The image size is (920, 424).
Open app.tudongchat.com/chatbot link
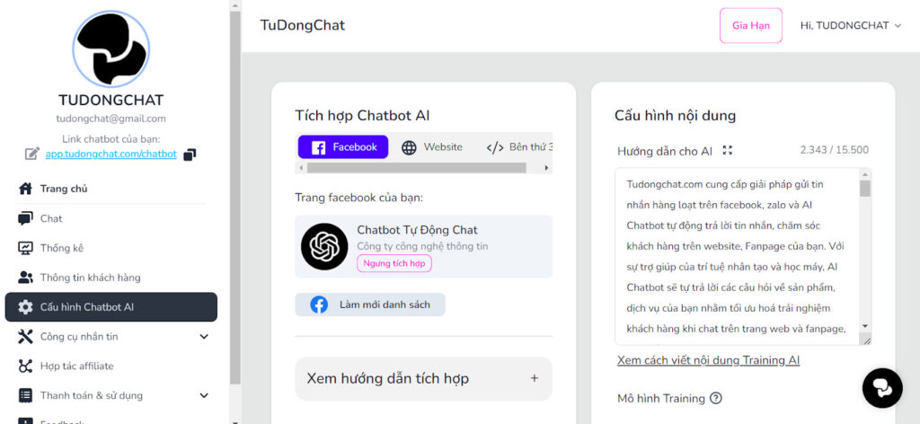(111, 155)
